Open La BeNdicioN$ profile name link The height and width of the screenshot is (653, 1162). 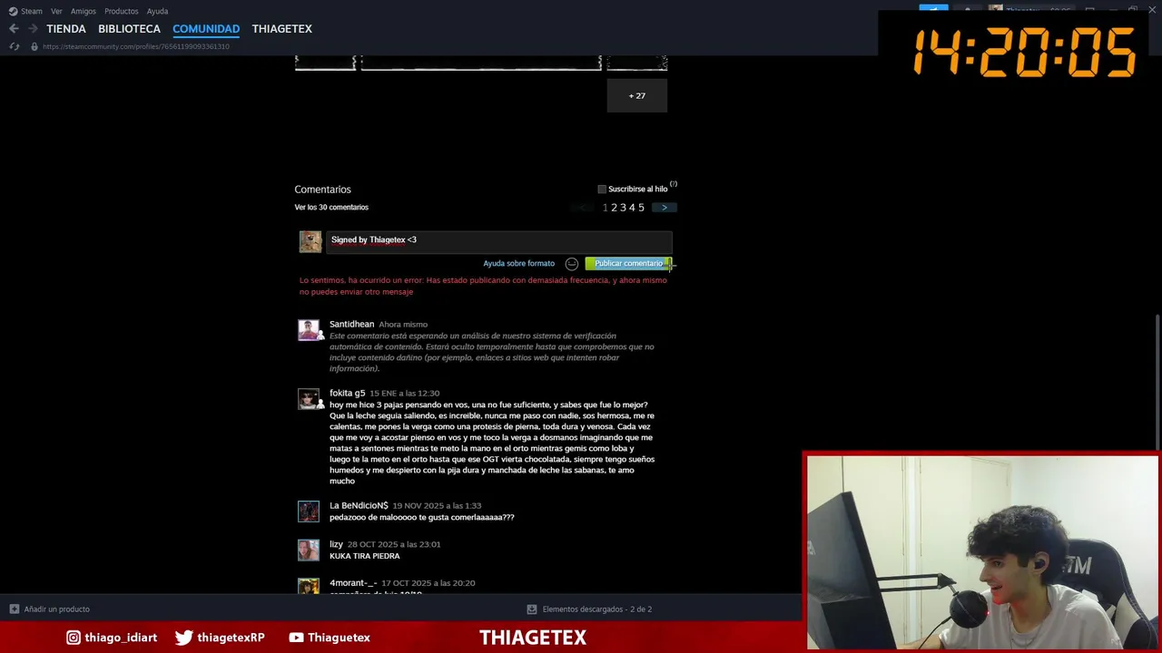click(x=359, y=505)
